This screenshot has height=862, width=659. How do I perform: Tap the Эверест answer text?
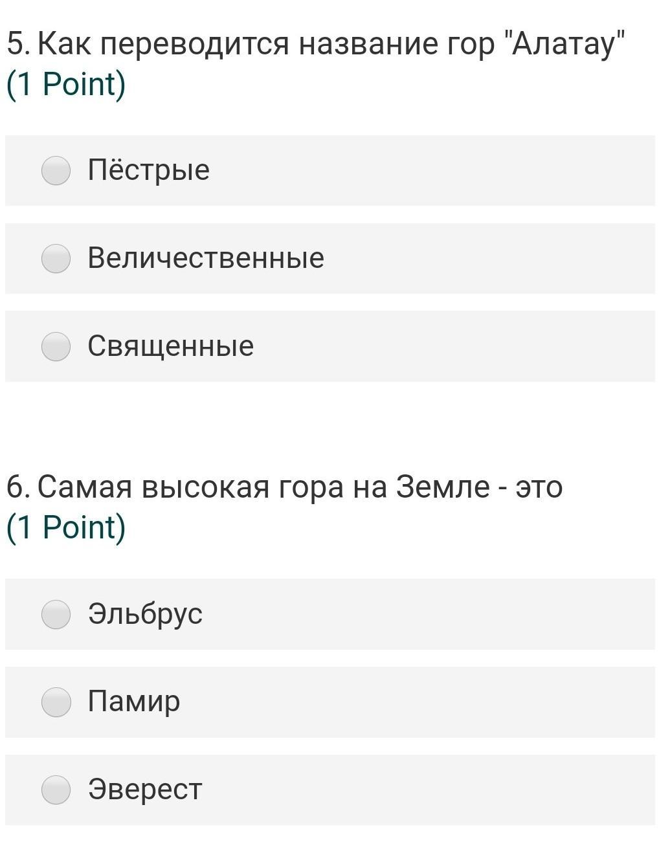(x=146, y=790)
